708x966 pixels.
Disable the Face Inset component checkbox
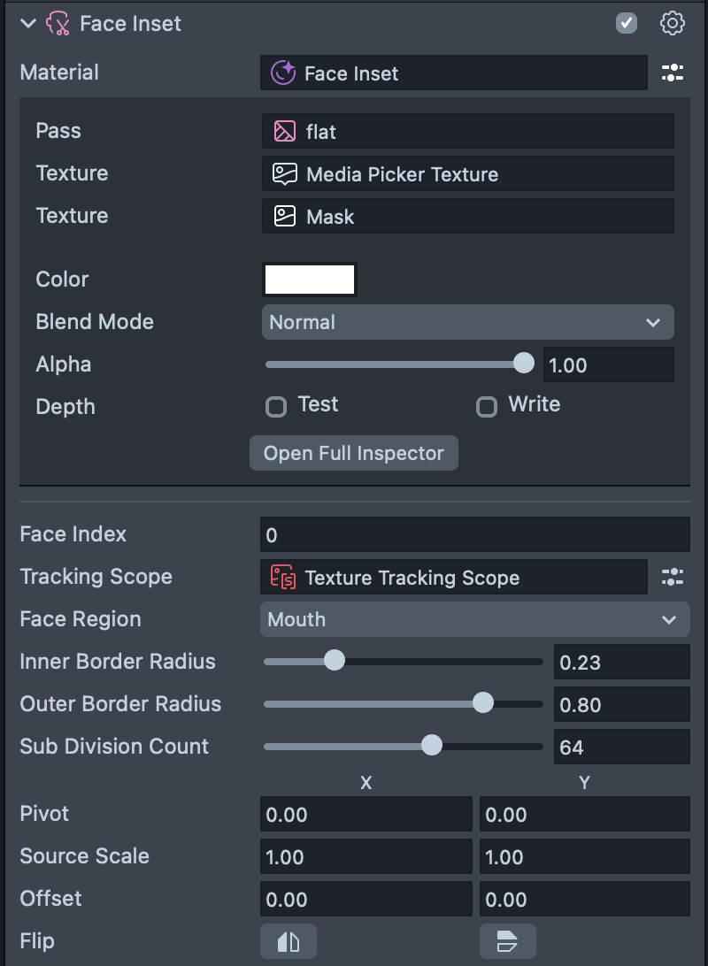(x=627, y=23)
